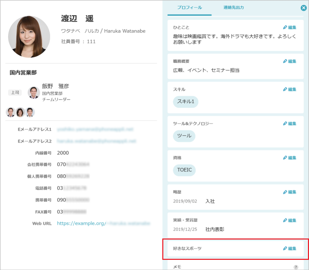Click the first team member avatar

10,111
